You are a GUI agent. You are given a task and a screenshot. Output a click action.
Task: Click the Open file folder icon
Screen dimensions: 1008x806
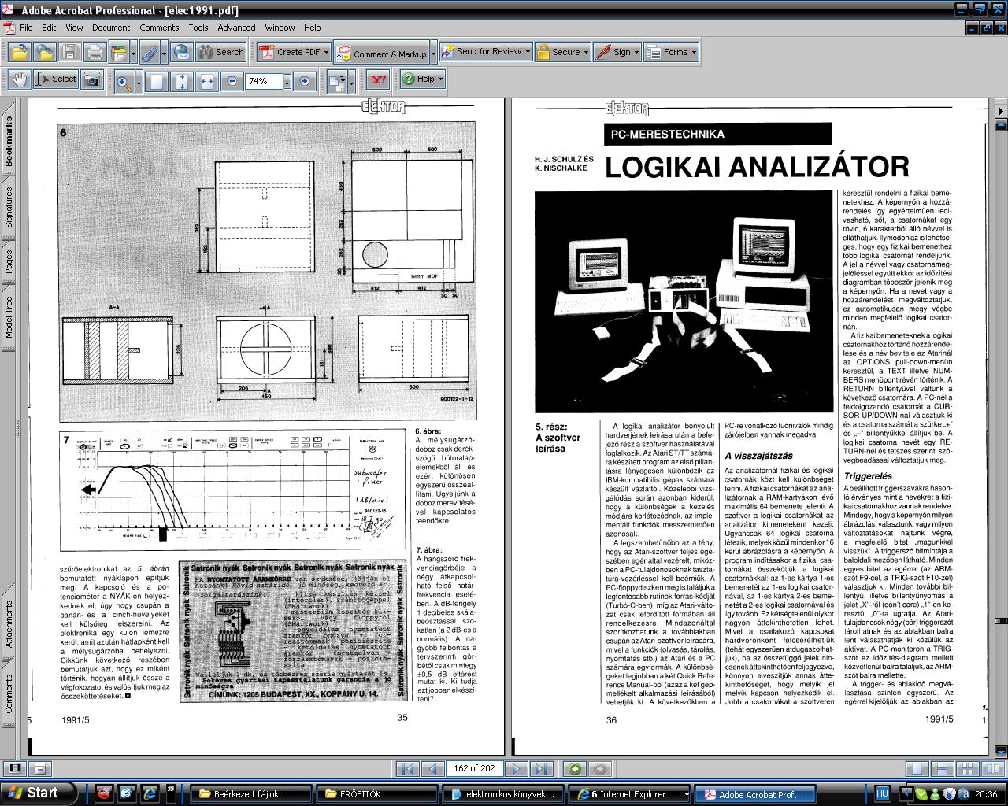point(20,53)
